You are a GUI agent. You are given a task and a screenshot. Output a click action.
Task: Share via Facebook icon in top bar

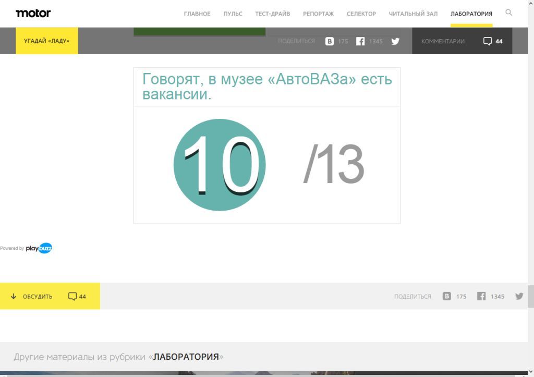(x=360, y=41)
